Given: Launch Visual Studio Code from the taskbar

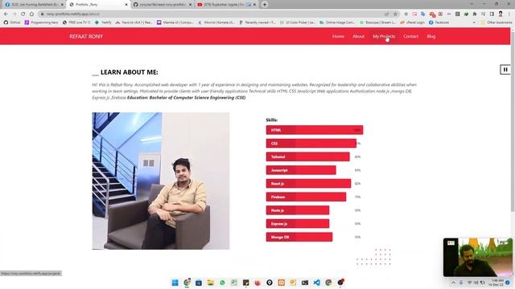Looking at the screenshot, I should click(316, 283).
